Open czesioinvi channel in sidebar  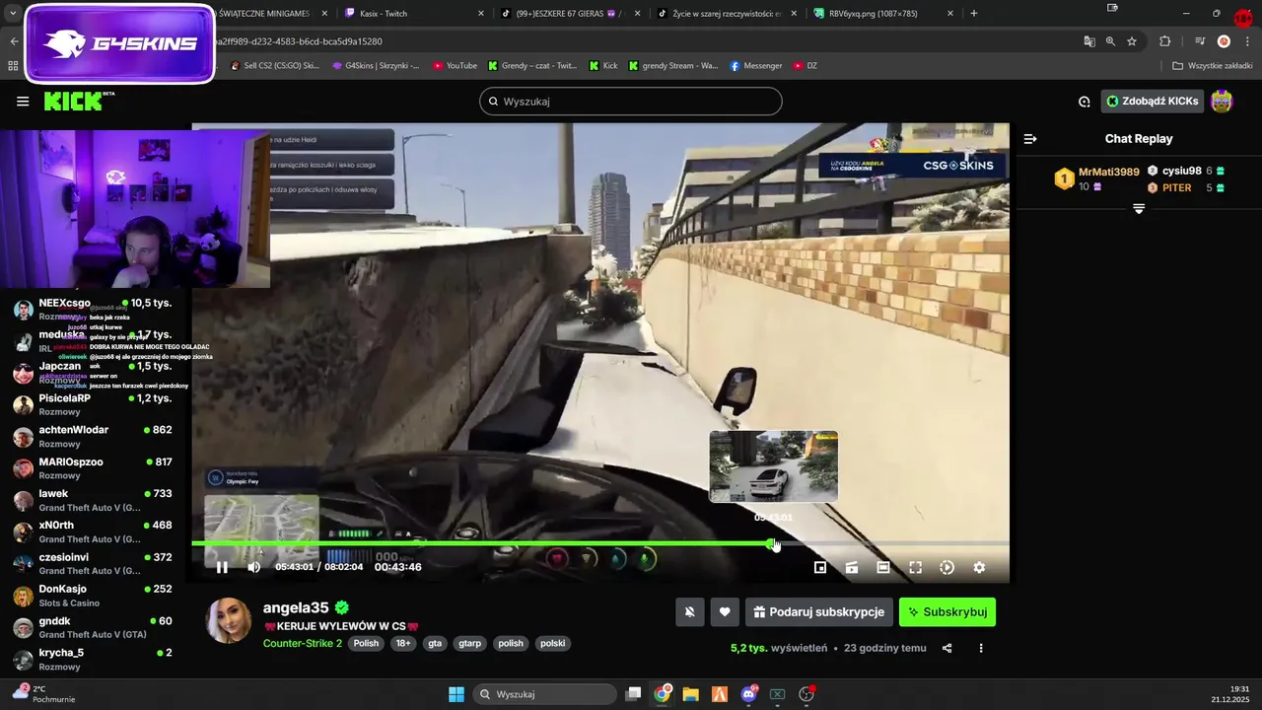tap(94, 563)
